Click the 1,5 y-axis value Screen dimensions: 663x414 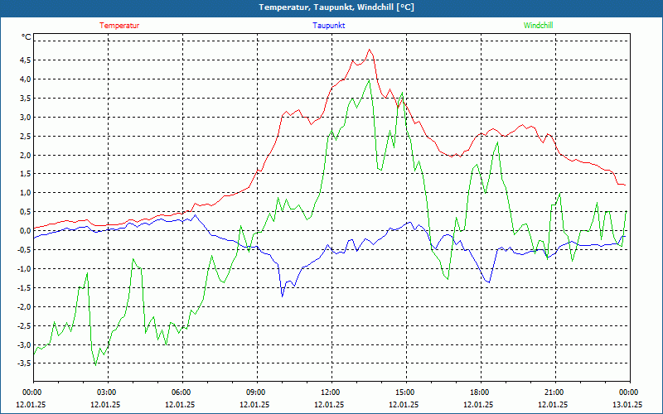coord(26,174)
